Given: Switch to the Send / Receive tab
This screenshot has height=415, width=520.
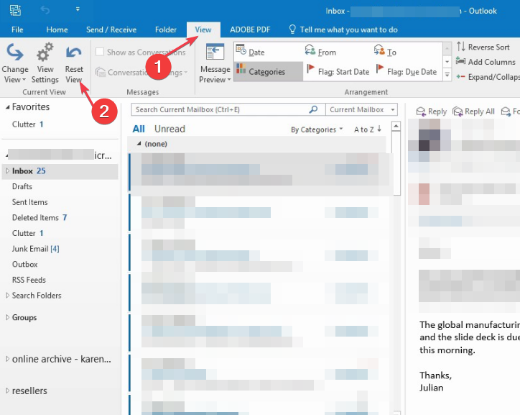Looking at the screenshot, I should pos(111,29).
